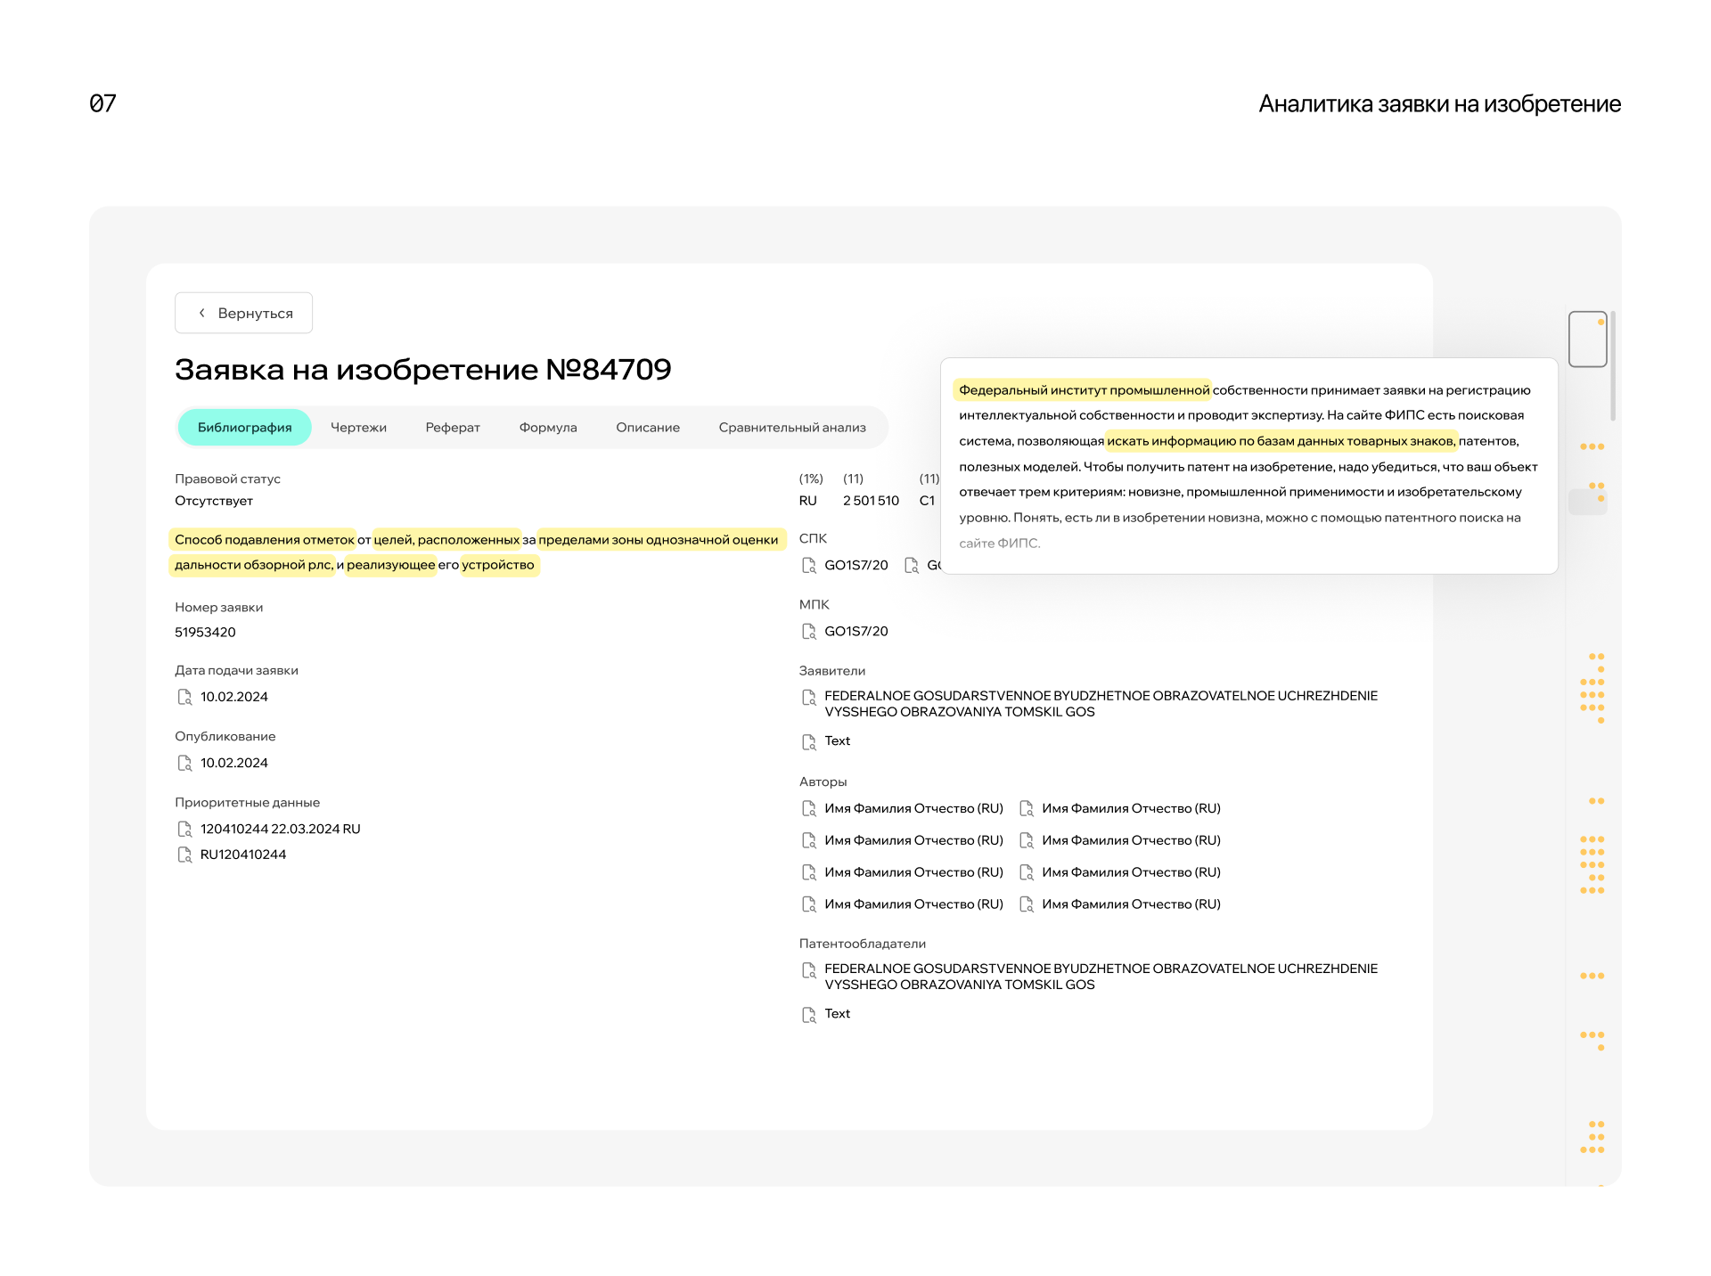Click the search icon beside first author name
The height and width of the screenshot is (1276, 1711).
pos(808,808)
